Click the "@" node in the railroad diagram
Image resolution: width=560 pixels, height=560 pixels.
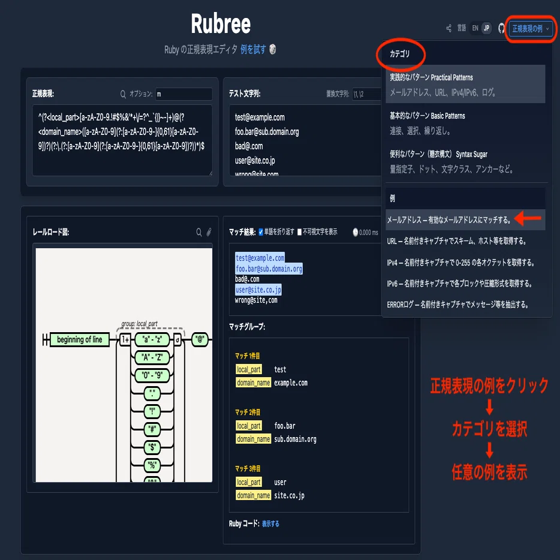click(200, 339)
